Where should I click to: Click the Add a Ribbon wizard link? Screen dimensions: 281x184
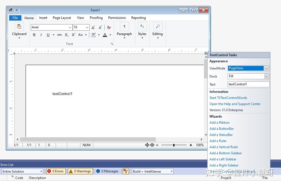coord(220,122)
